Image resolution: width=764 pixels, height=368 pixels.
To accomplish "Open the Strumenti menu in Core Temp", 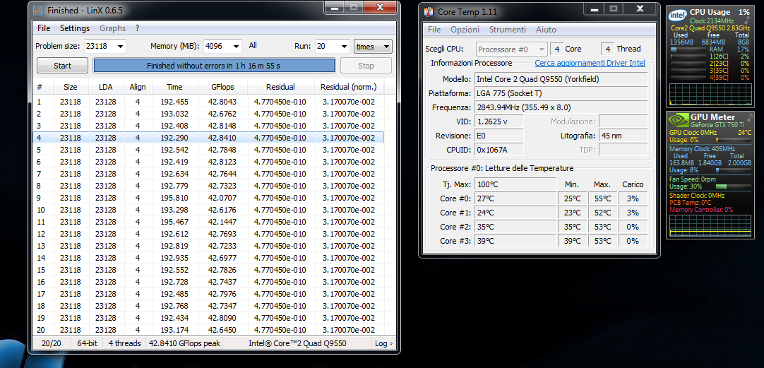I will (x=507, y=30).
